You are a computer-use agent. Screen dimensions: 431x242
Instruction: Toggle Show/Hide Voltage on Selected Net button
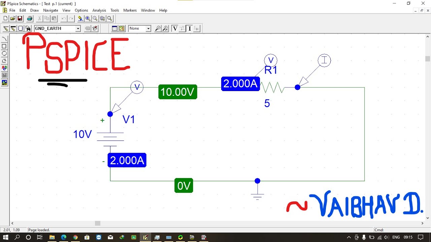pos(182,29)
